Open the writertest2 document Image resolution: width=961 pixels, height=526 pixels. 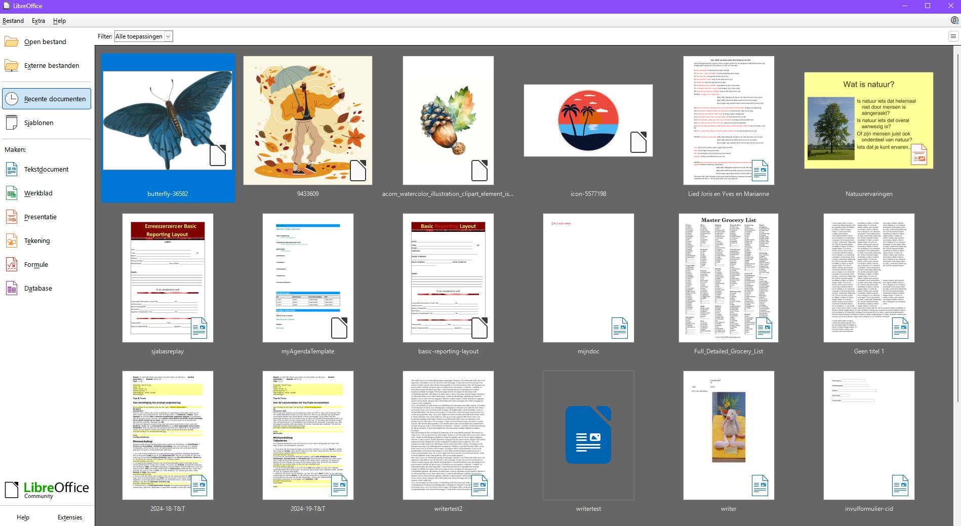pos(448,435)
